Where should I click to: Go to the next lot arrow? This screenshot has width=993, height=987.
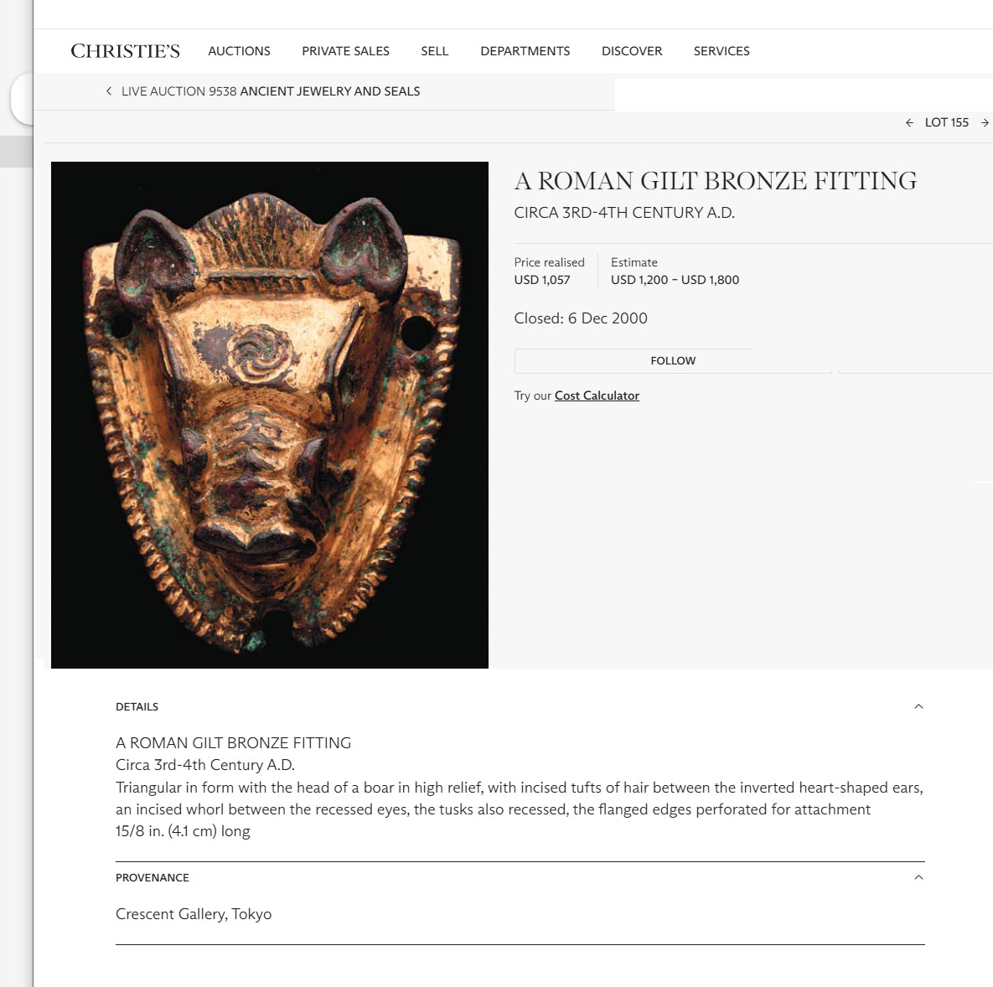point(985,122)
